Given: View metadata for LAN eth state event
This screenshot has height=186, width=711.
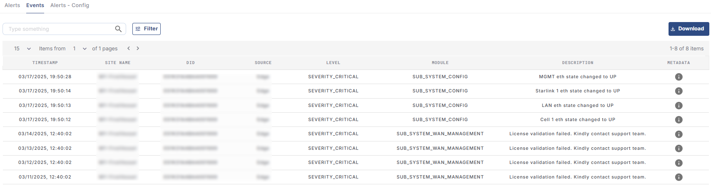Looking at the screenshot, I should click(x=679, y=106).
